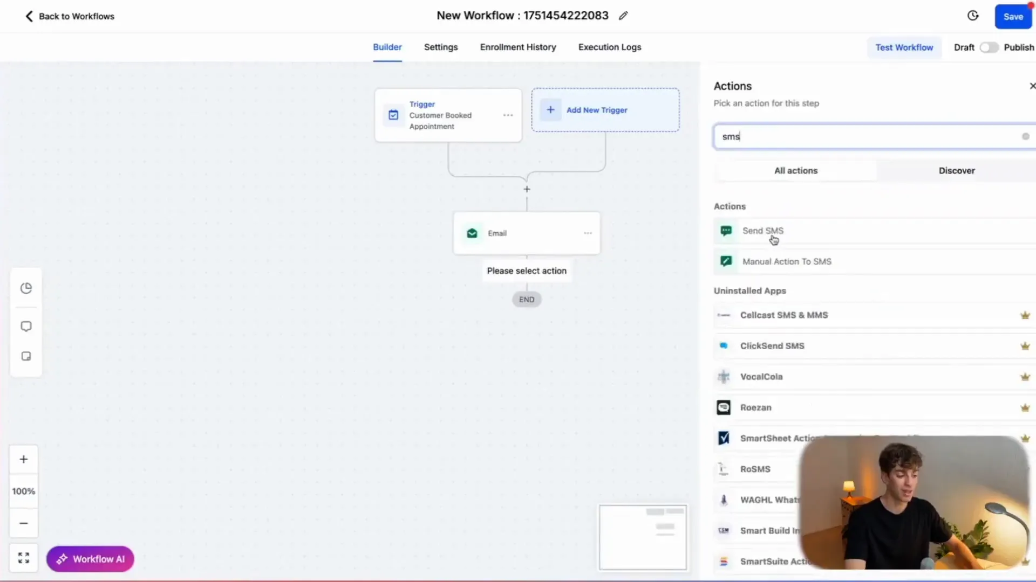Clear the sms search field
The width and height of the screenshot is (1036, 582).
[1025, 136]
